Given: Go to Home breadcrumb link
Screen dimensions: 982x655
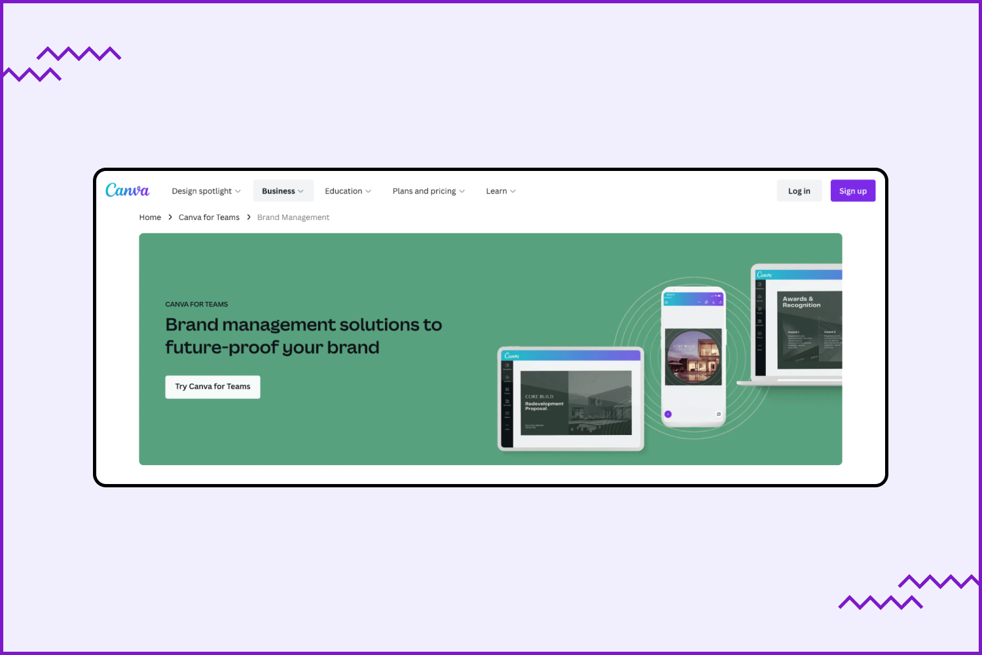Looking at the screenshot, I should [x=150, y=217].
